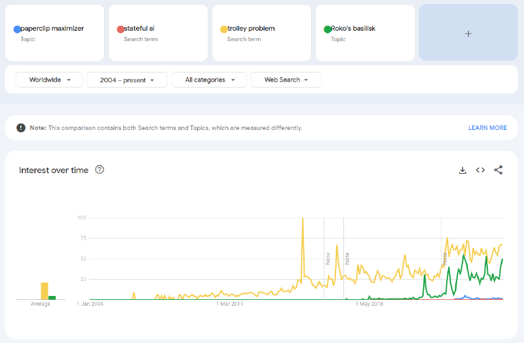
Task: Open the embed code icon
Action: (480, 170)
